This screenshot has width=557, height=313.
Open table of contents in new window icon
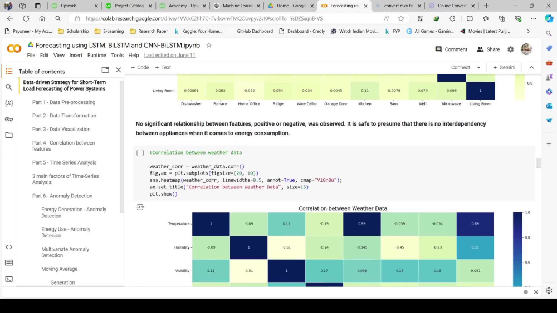105,70
